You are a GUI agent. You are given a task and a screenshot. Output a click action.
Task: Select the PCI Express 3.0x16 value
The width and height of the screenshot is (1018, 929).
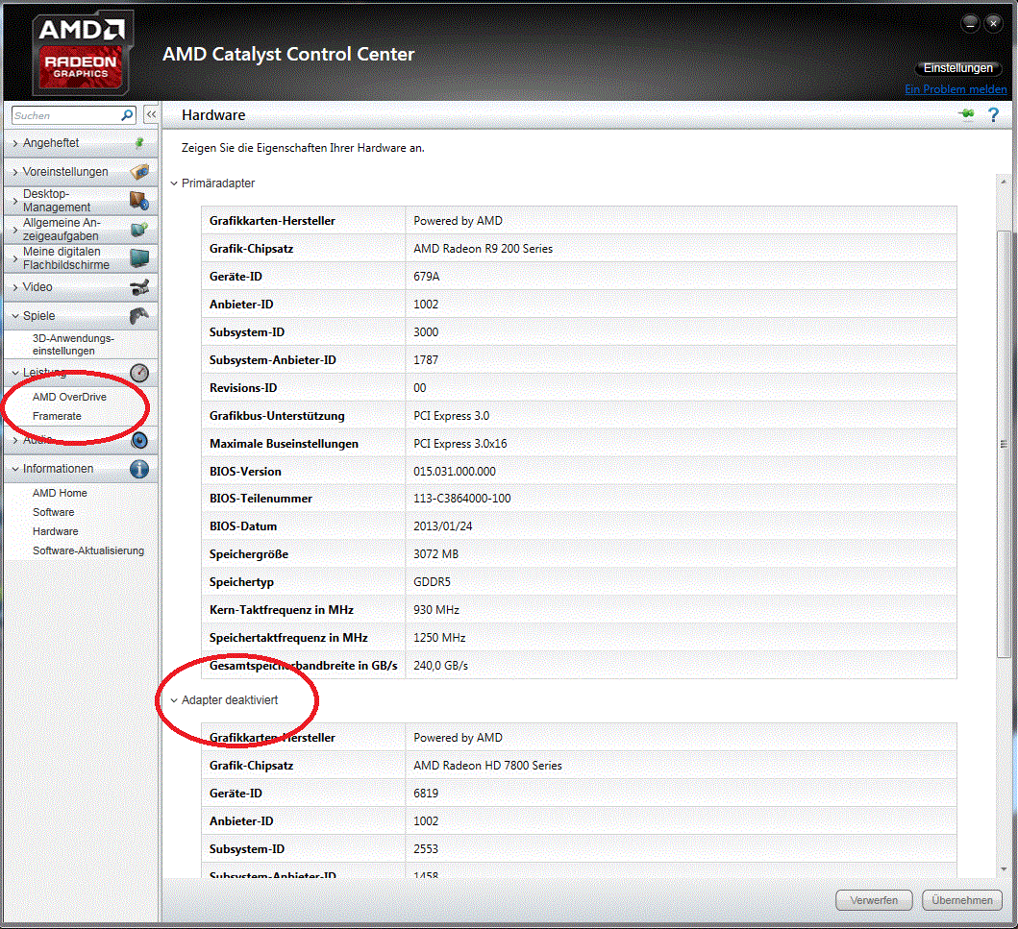460,444
